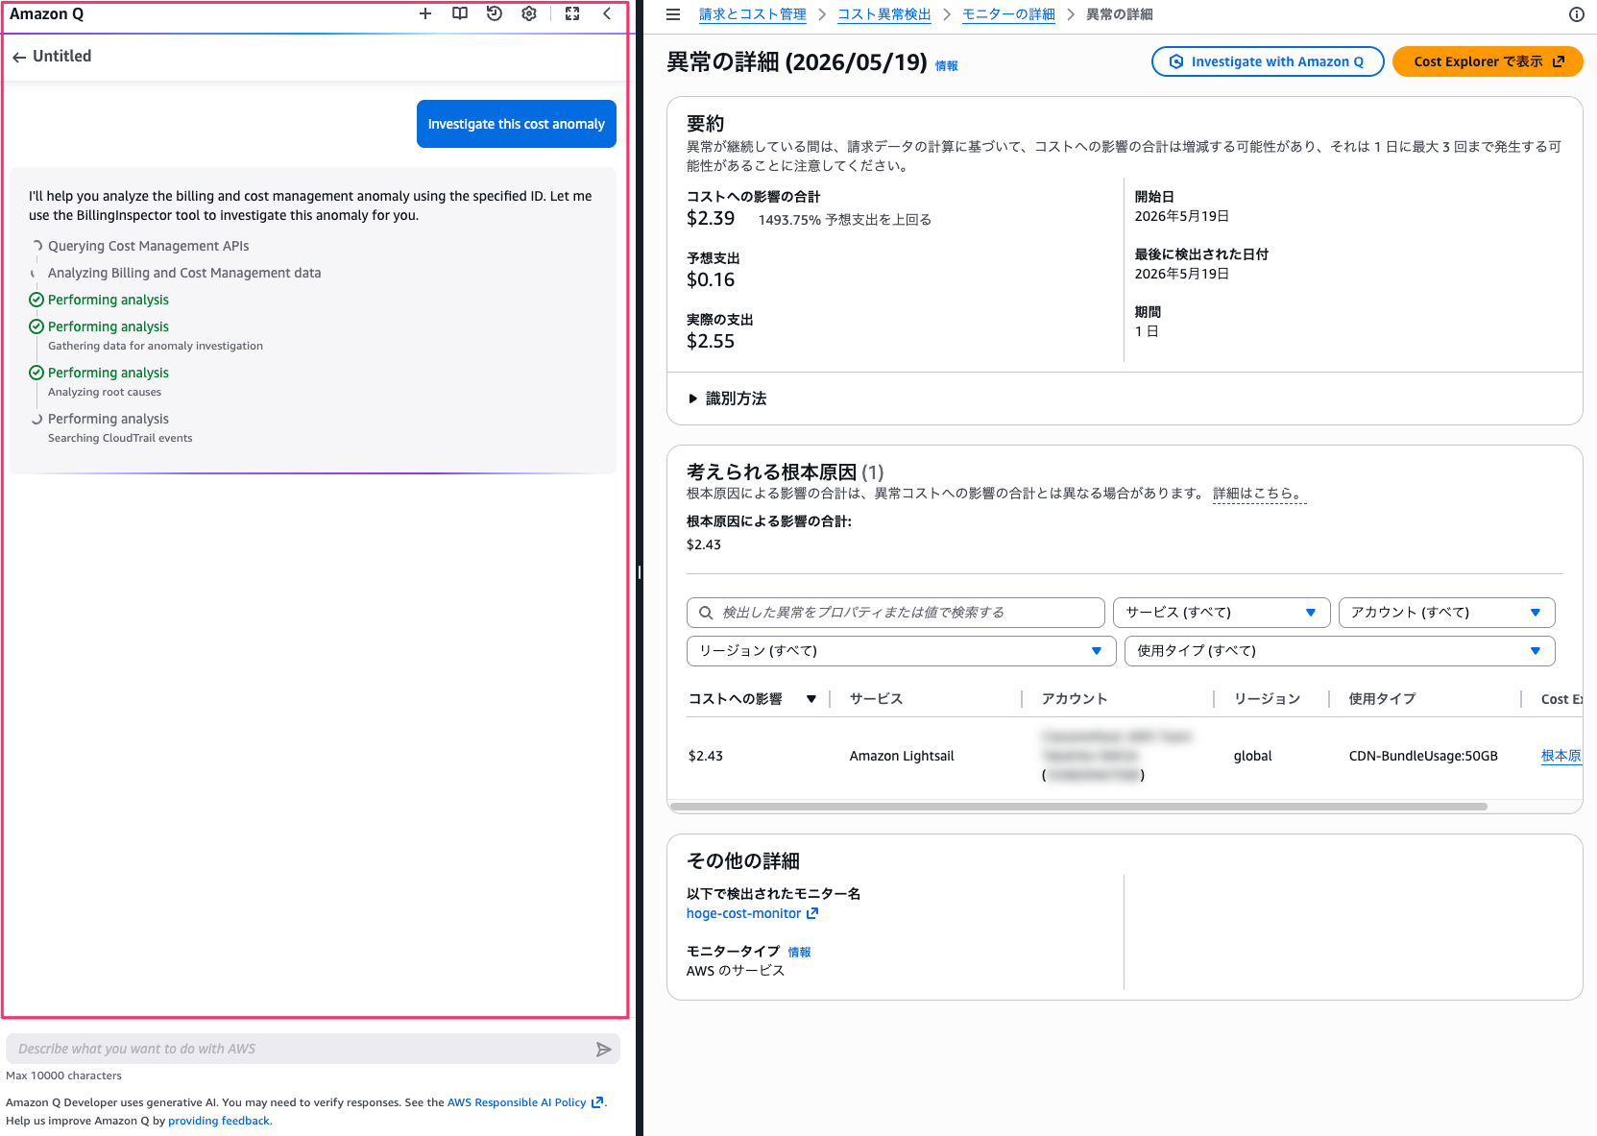This screenshot has width=1597, height=1136.
Task: Click the panel splitter handle between Q and console
Action: click(640, 572)
